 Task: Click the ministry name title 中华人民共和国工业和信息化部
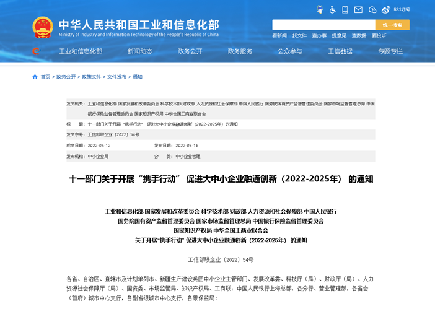139,25
